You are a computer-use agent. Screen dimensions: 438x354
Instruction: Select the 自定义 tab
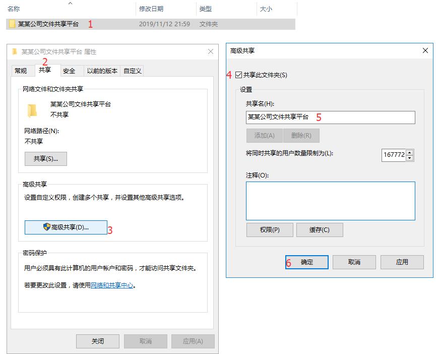click(132, 71)
